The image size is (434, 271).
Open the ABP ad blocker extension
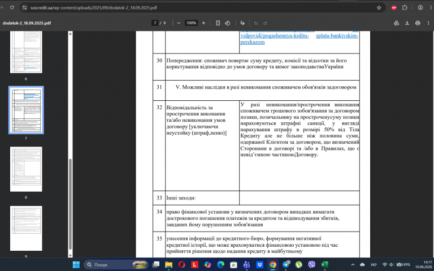pyautogui.click(x=394, y=8)
